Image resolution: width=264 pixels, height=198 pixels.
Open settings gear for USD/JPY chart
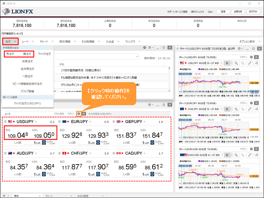251,57
